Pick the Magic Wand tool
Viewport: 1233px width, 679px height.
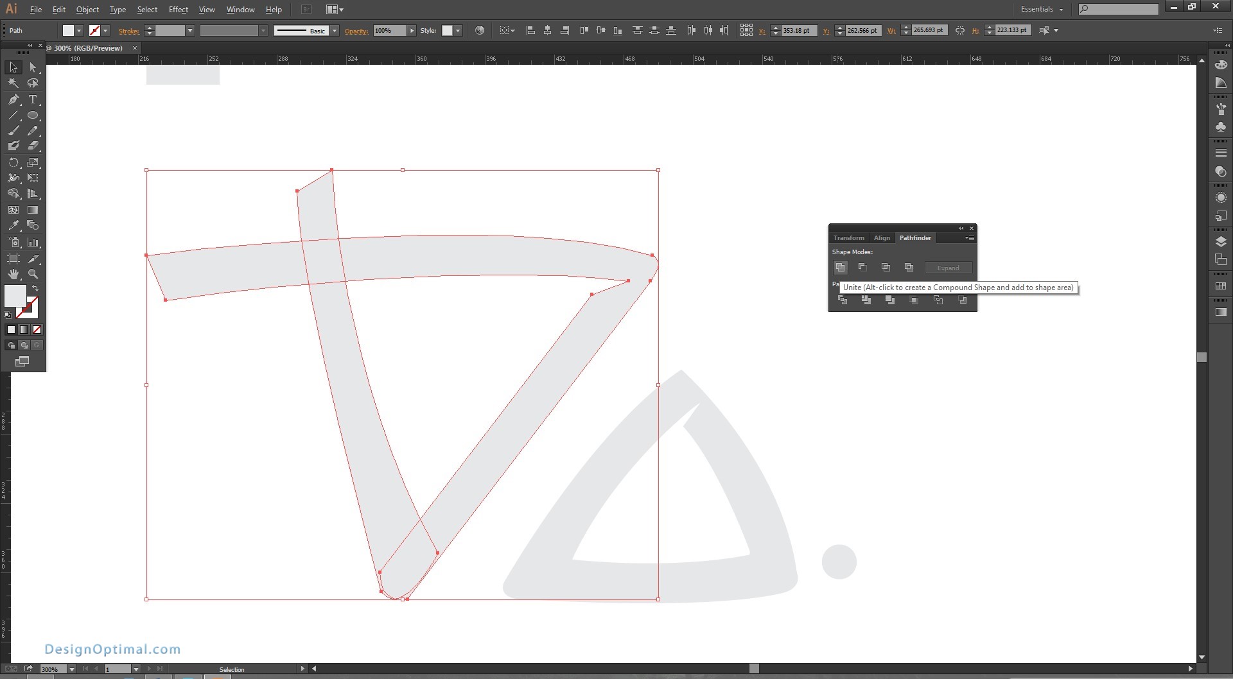13,83
